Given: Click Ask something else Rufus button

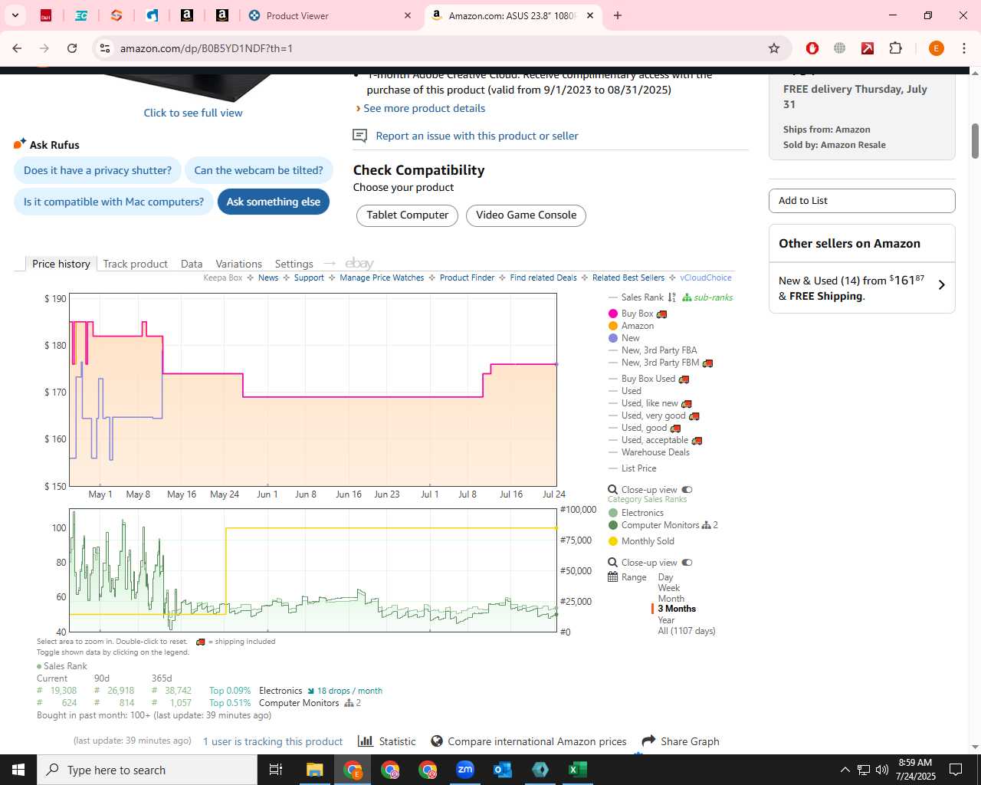Looking at the screenshot, I should [274, 202].
